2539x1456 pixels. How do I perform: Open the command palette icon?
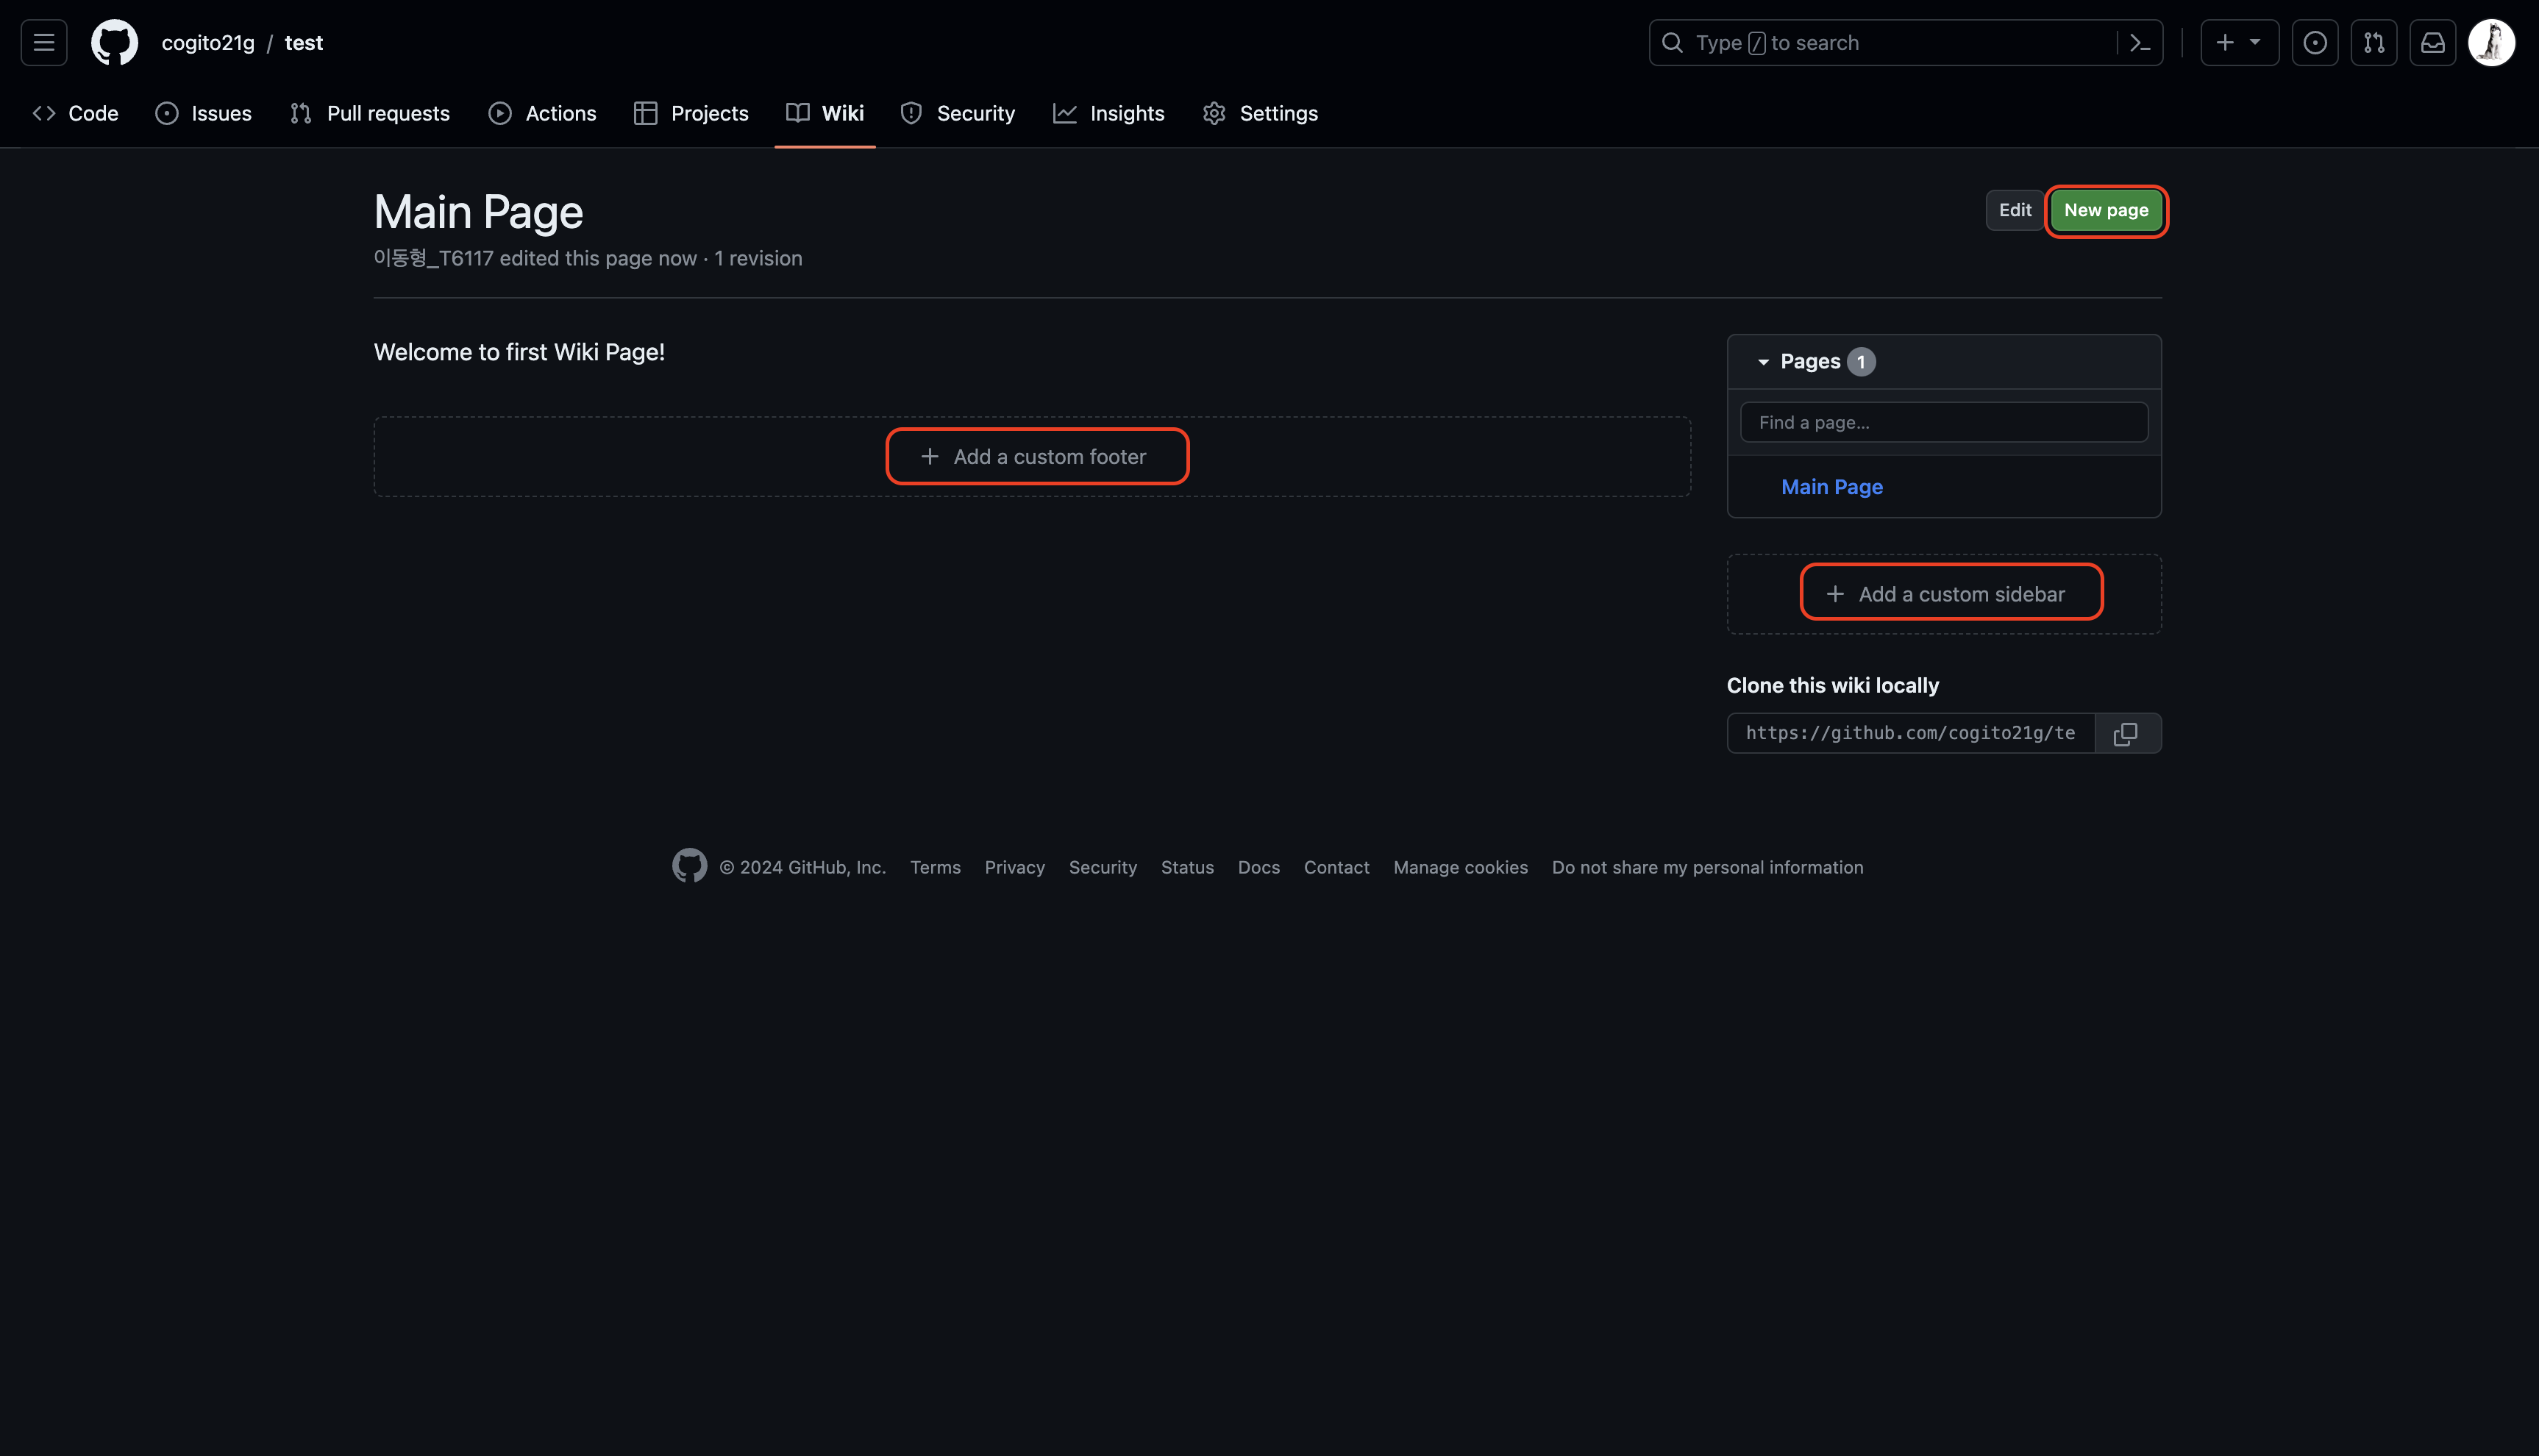tap(2140, 43)
